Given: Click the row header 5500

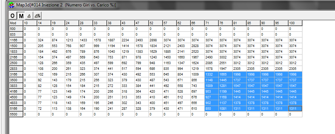Looking at the screenshot, I should 16,114.
